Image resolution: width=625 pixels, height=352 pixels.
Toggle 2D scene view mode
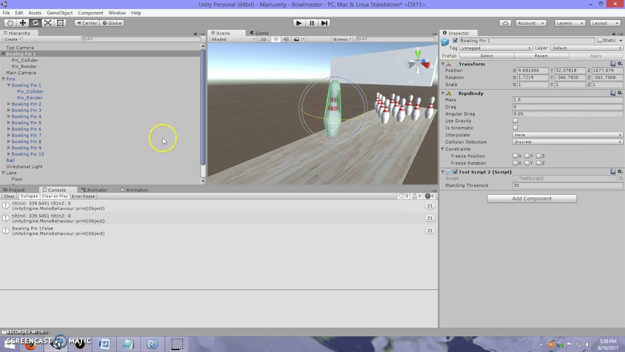(x=263, y=39)
